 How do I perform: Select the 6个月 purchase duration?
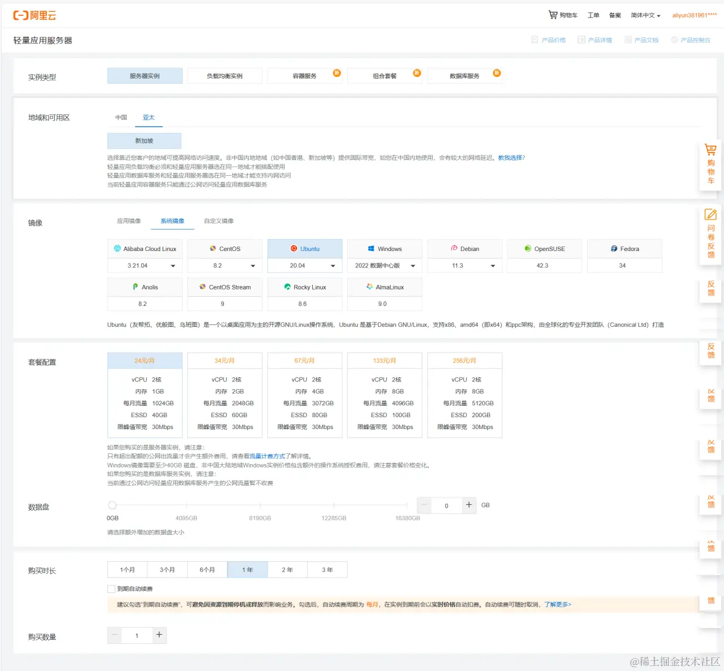tap(208, 569)
